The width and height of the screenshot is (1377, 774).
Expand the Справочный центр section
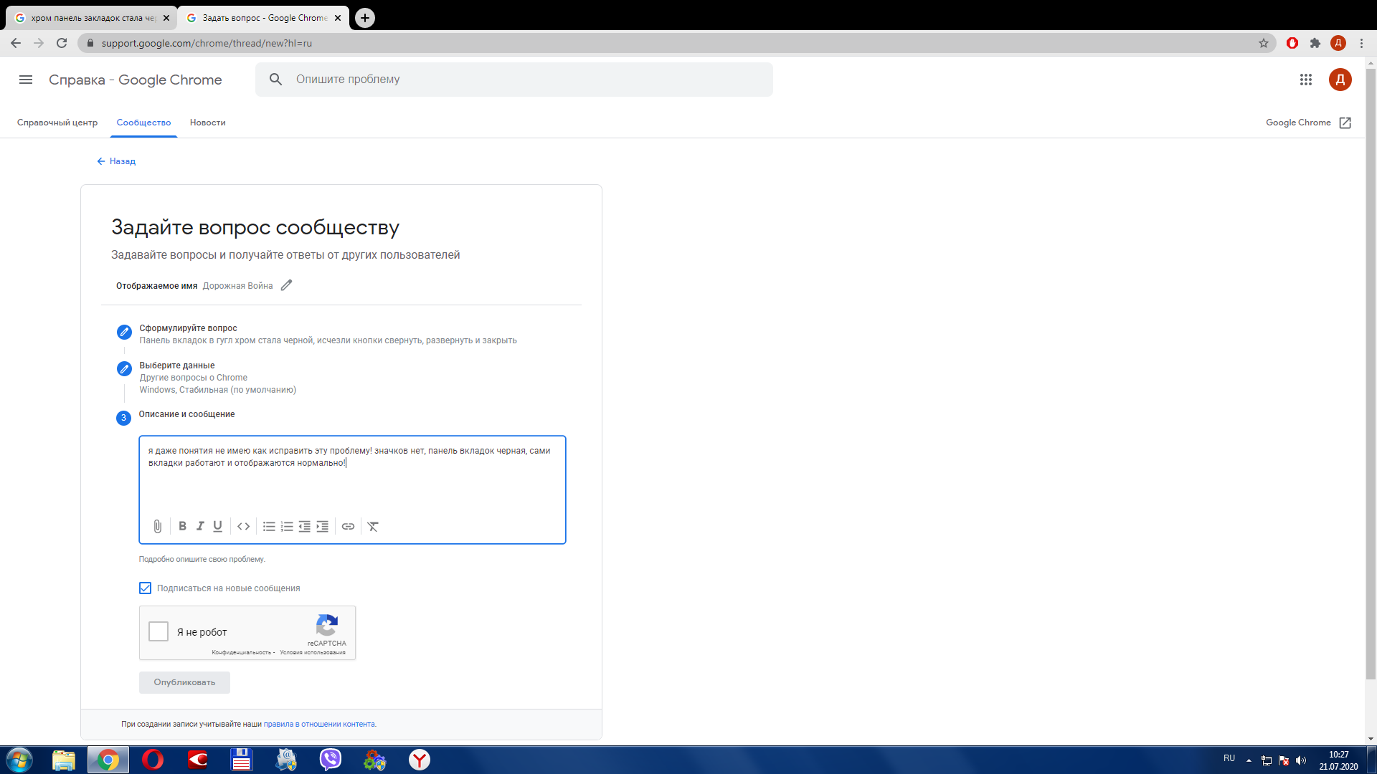(60, 122)
